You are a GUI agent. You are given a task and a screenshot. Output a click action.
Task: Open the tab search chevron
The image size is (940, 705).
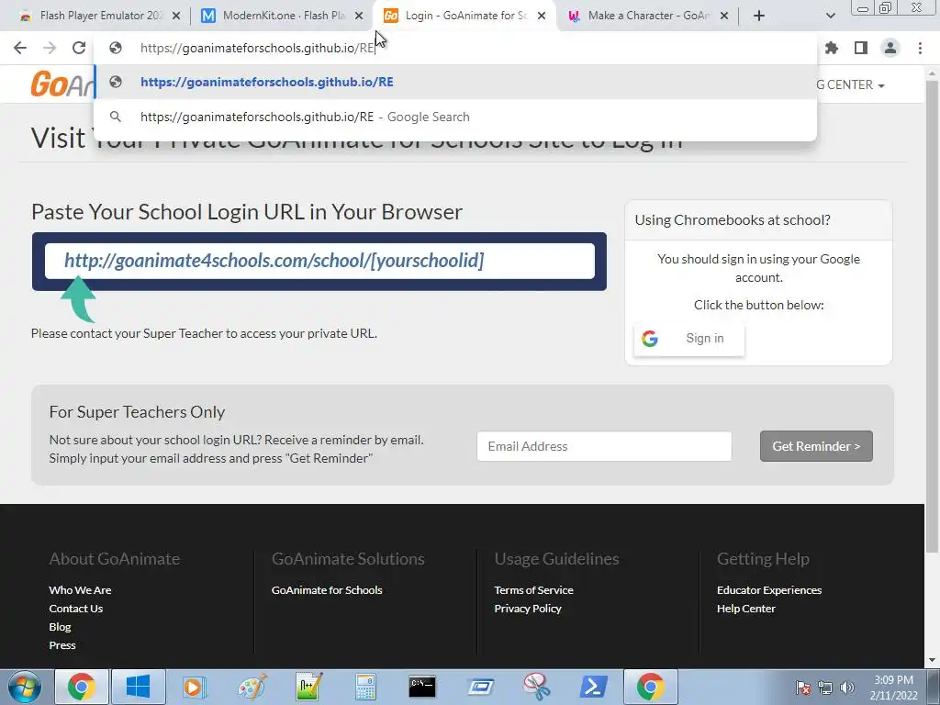tap(830, 16)
